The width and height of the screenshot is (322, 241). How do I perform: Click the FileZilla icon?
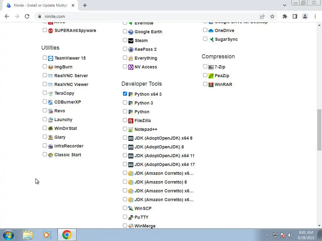[131, 121]
